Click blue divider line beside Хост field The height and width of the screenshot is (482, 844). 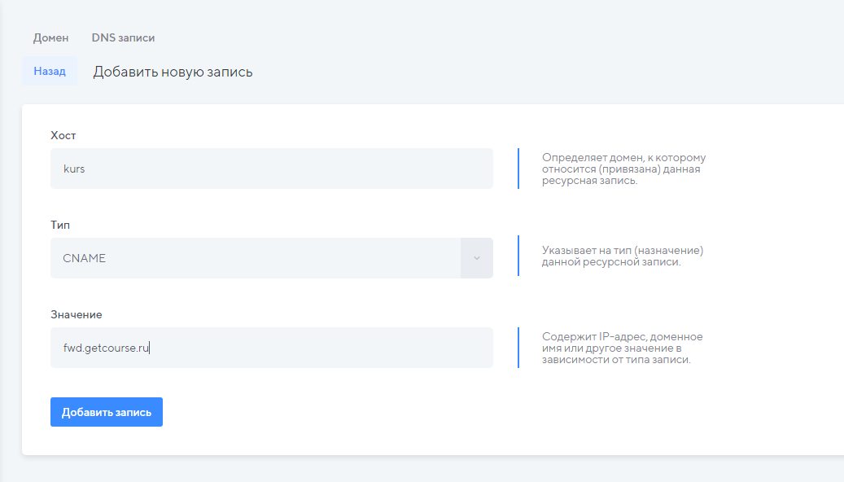(518, 169)
